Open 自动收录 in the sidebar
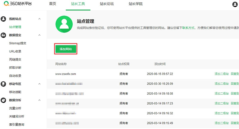 tap(15, 76)
